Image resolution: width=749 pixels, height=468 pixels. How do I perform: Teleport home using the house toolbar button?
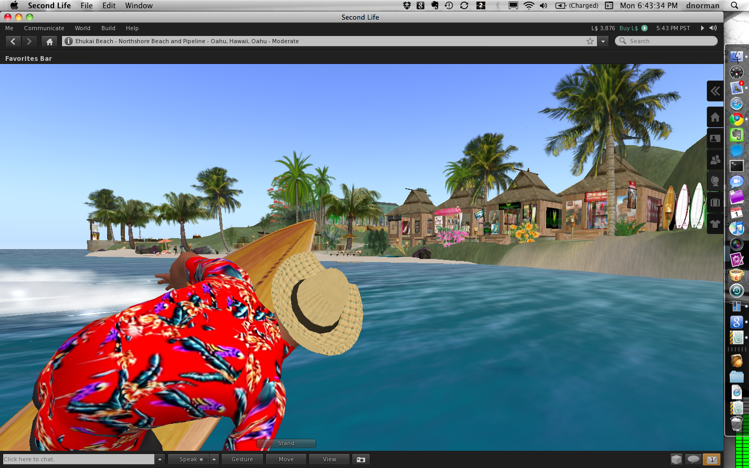pos(49,41)
